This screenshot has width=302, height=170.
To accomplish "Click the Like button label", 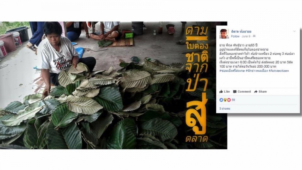I will 227,91.
